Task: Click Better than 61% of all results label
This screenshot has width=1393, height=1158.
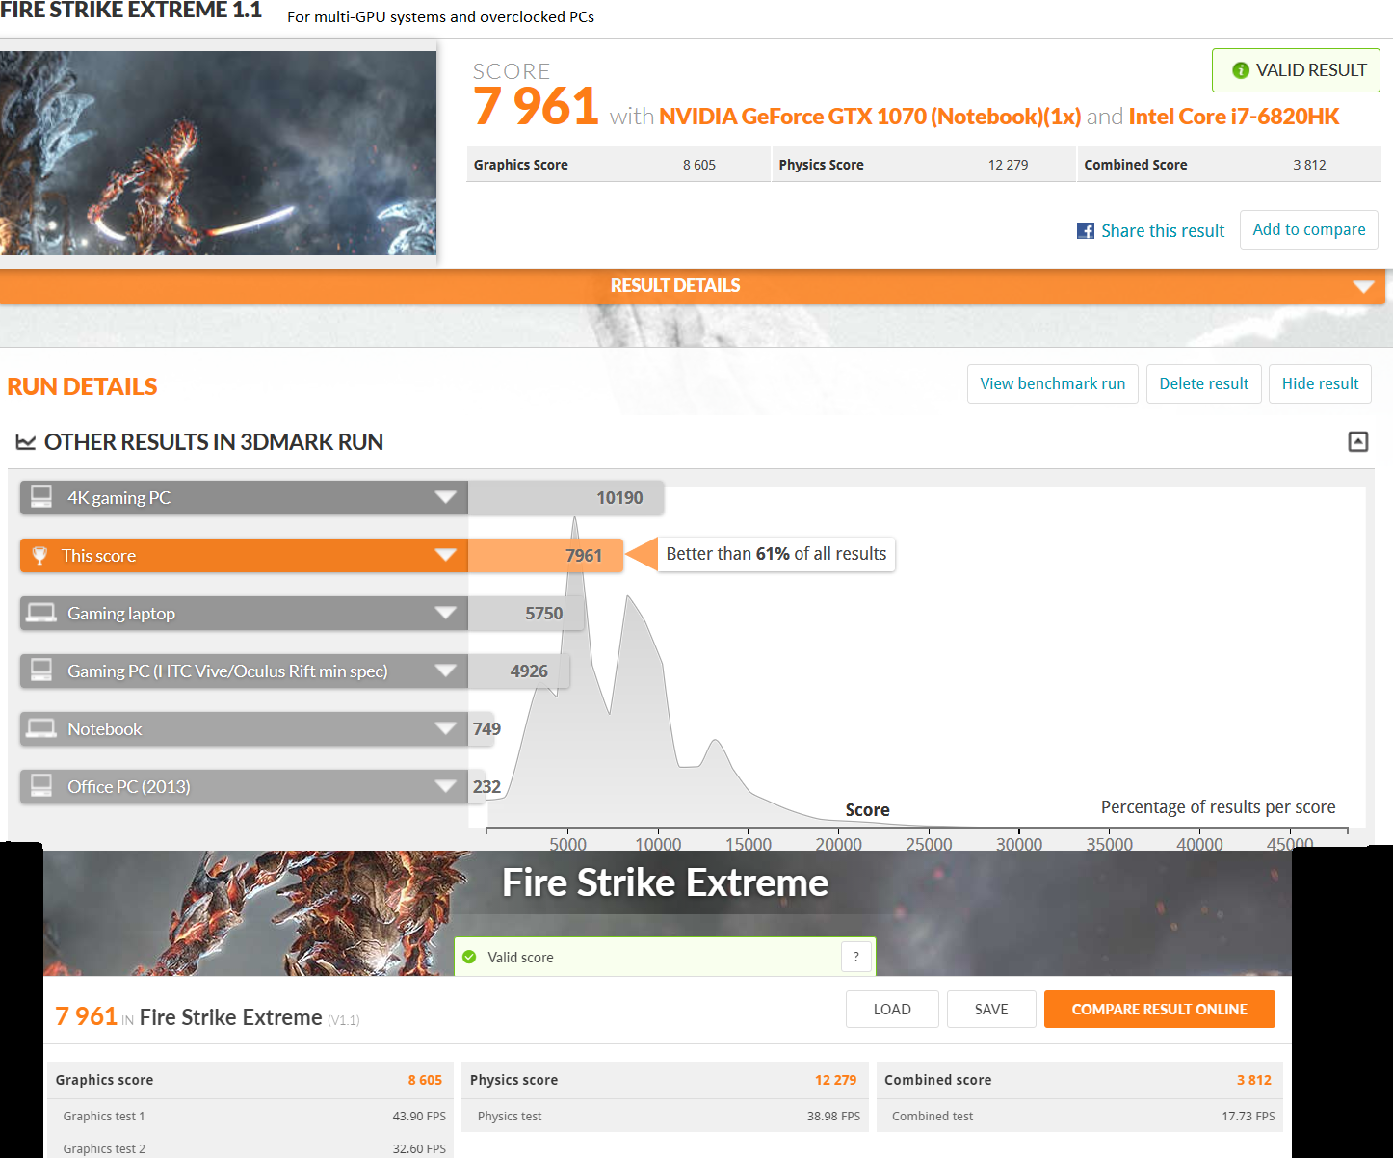Action: coord(776,554)
